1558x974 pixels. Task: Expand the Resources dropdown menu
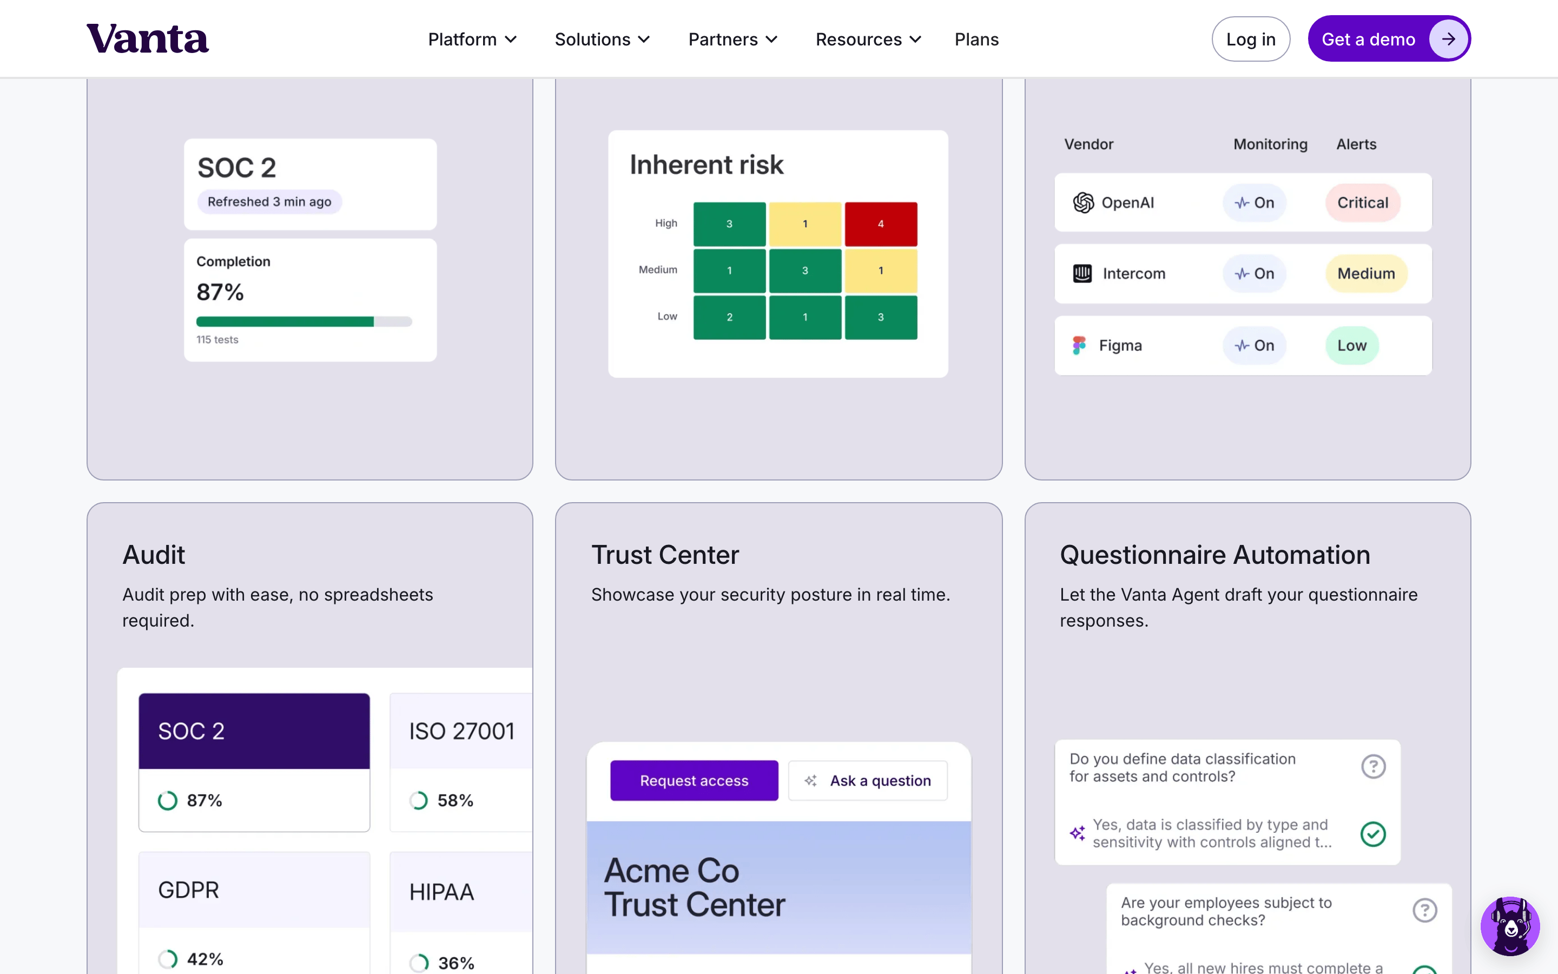(x=868, y=40)
